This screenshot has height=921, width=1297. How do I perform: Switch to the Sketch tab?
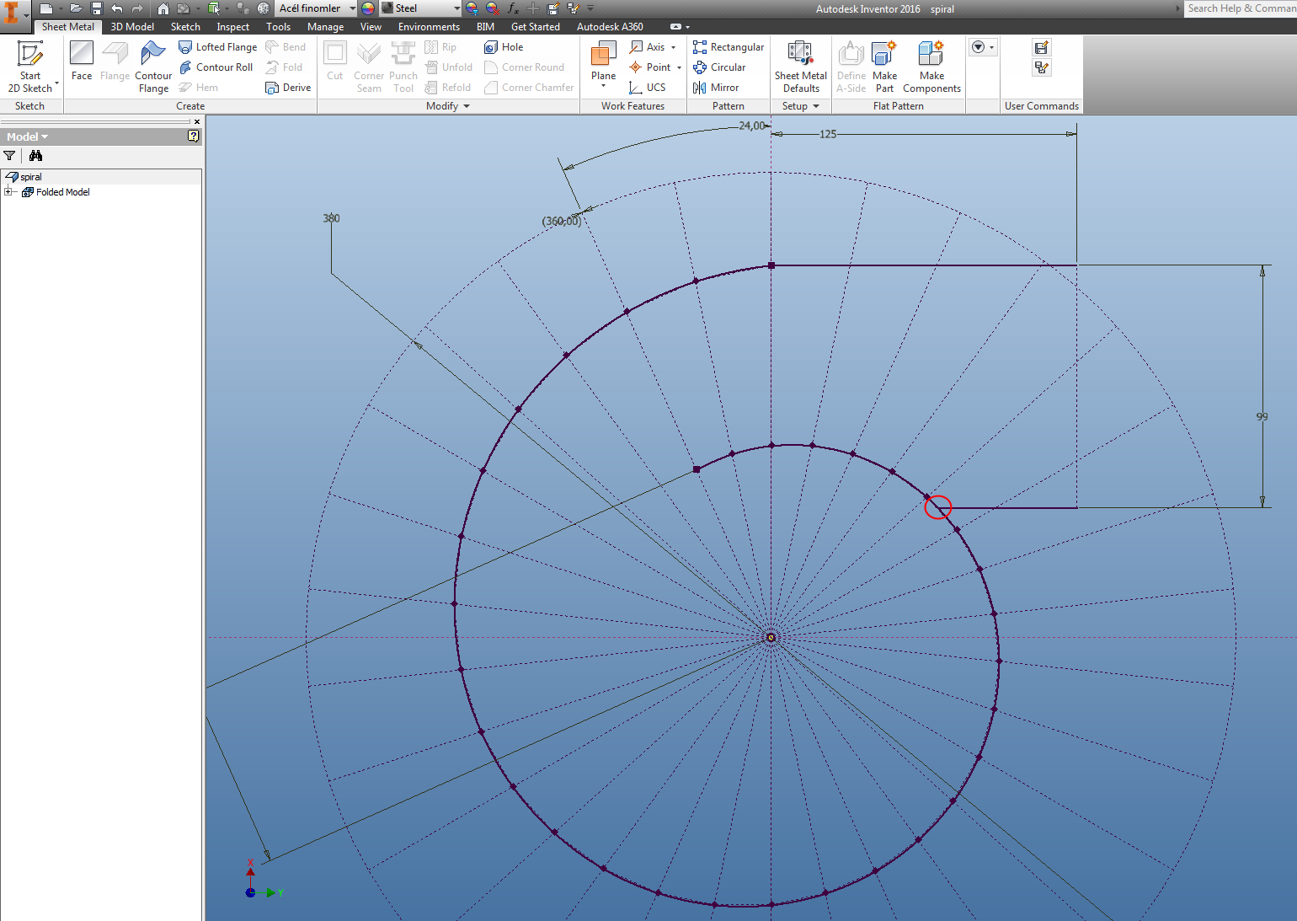[x=185, y=27]
